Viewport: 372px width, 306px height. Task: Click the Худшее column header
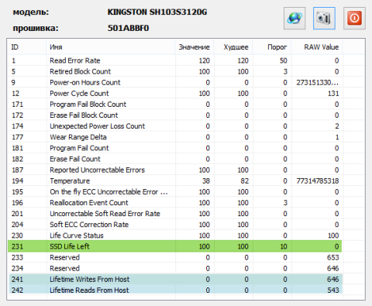click(233, 47)
